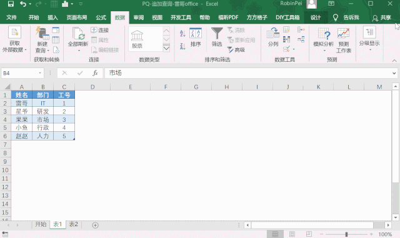The height and width of the screenshot is (238, 400).
Task: Sort descending Z to A
Action: [x=182, y=46]
